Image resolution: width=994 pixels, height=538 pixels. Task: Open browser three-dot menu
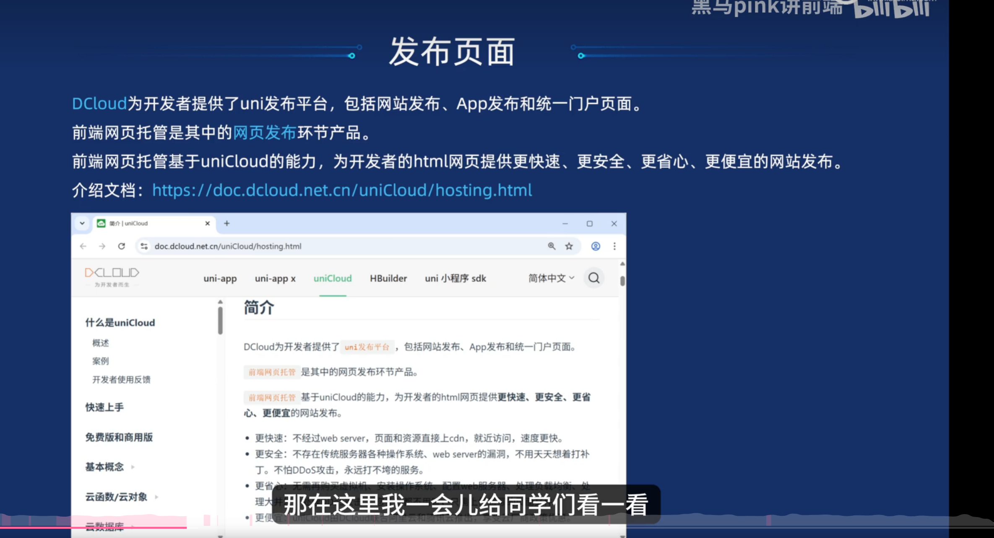pyautogui.click(x=614, y=246)
